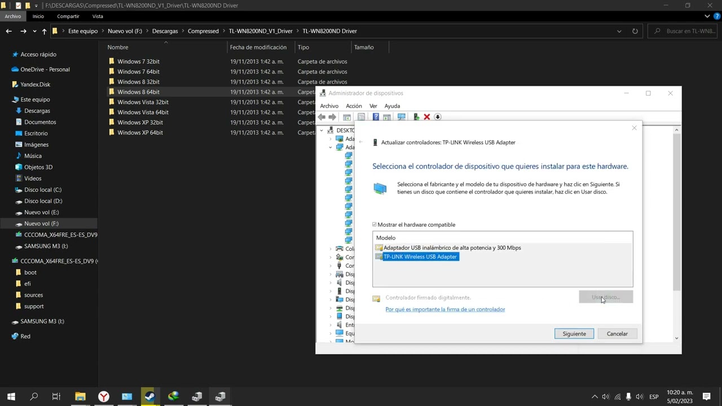Switch to the Vista ribbon tab

point(98,16)
